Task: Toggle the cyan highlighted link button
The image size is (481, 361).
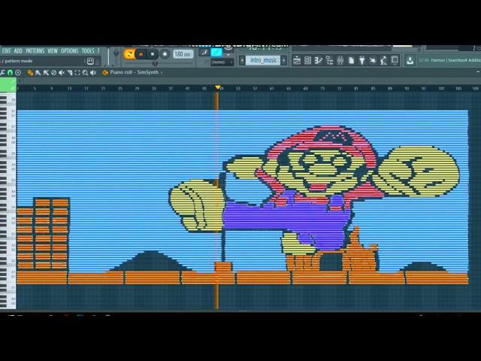Action: click(216, 53)
